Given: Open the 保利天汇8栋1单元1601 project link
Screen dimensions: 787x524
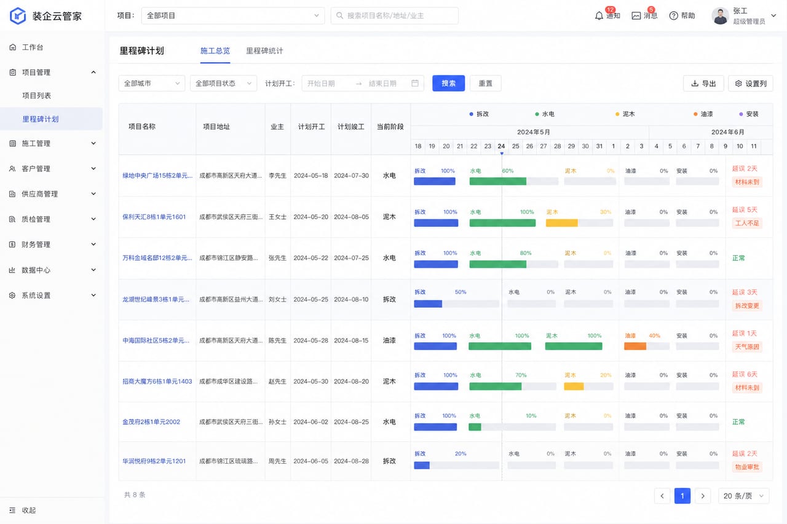Looking at the screenshot, I should (x=154, y=217).
